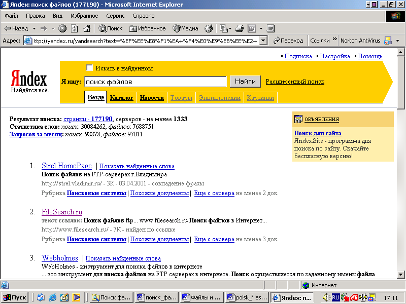Click the volume speaker tray icon

326,297
